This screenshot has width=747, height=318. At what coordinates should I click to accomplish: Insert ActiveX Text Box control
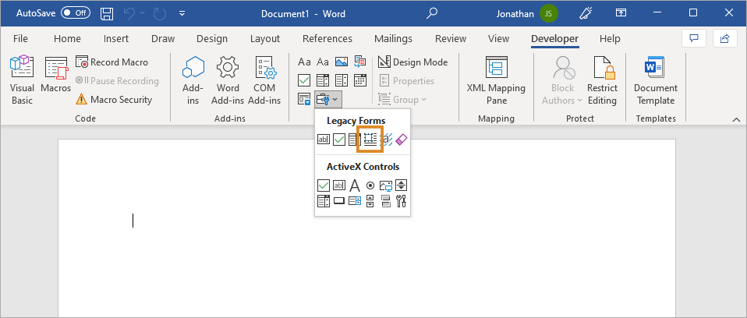tap(339, 185)
